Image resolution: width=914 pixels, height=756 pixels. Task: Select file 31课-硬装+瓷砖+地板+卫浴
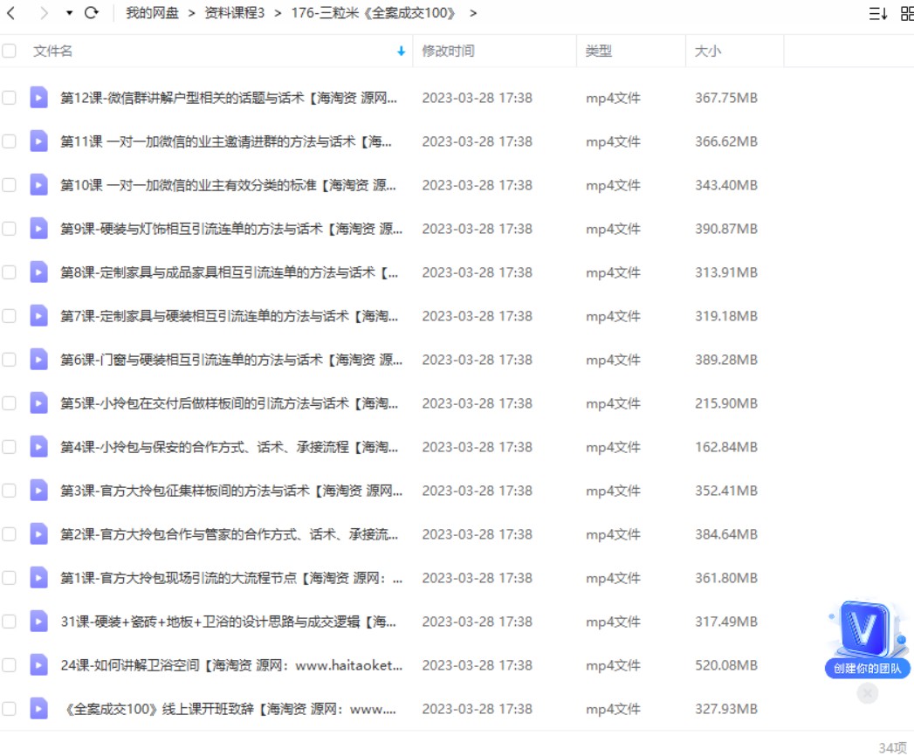click(x=229, y=622)
